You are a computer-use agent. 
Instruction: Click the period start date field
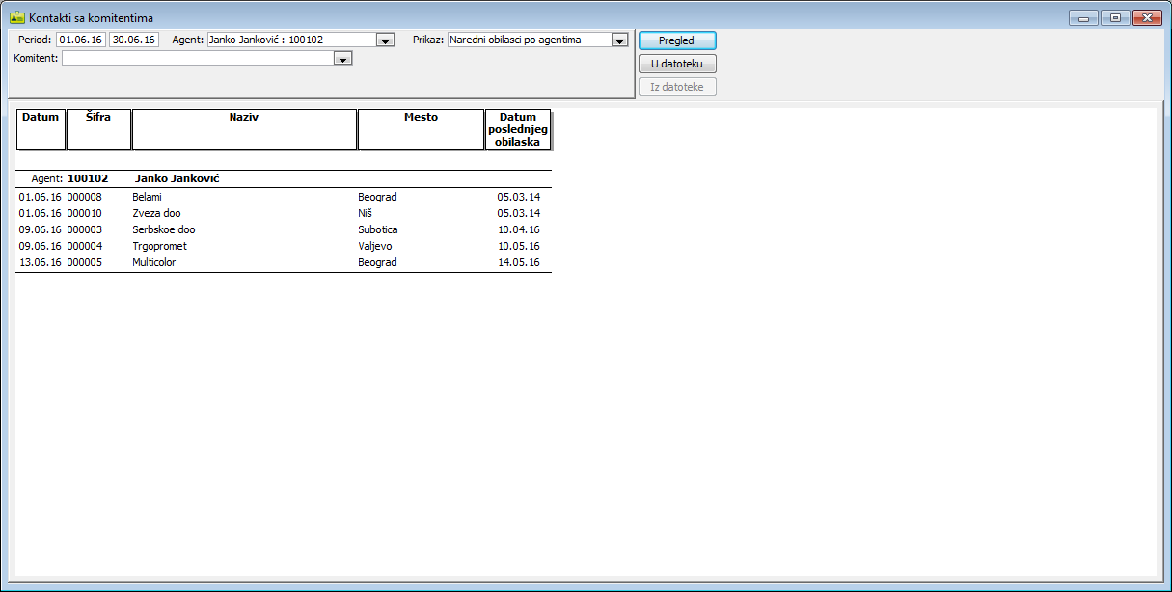click(81, 40)
